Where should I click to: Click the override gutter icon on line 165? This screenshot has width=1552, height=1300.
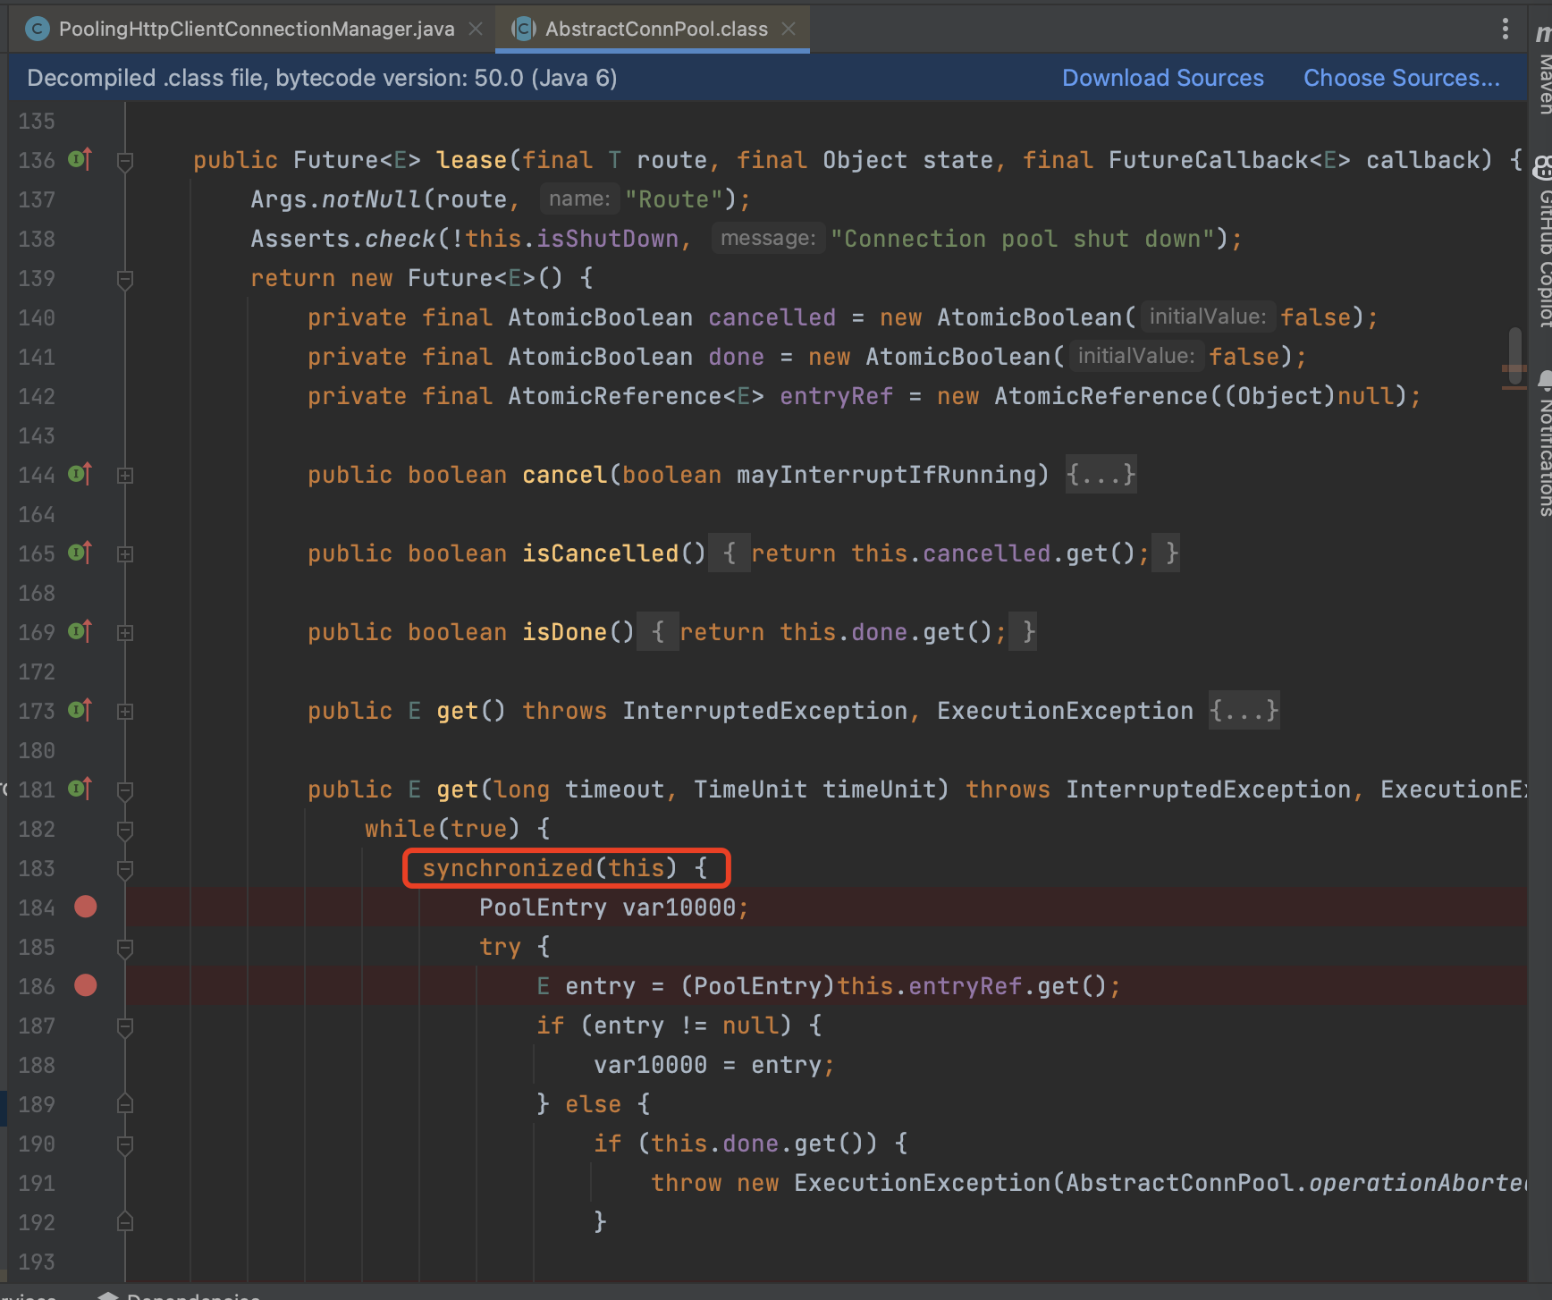(80, 553)
